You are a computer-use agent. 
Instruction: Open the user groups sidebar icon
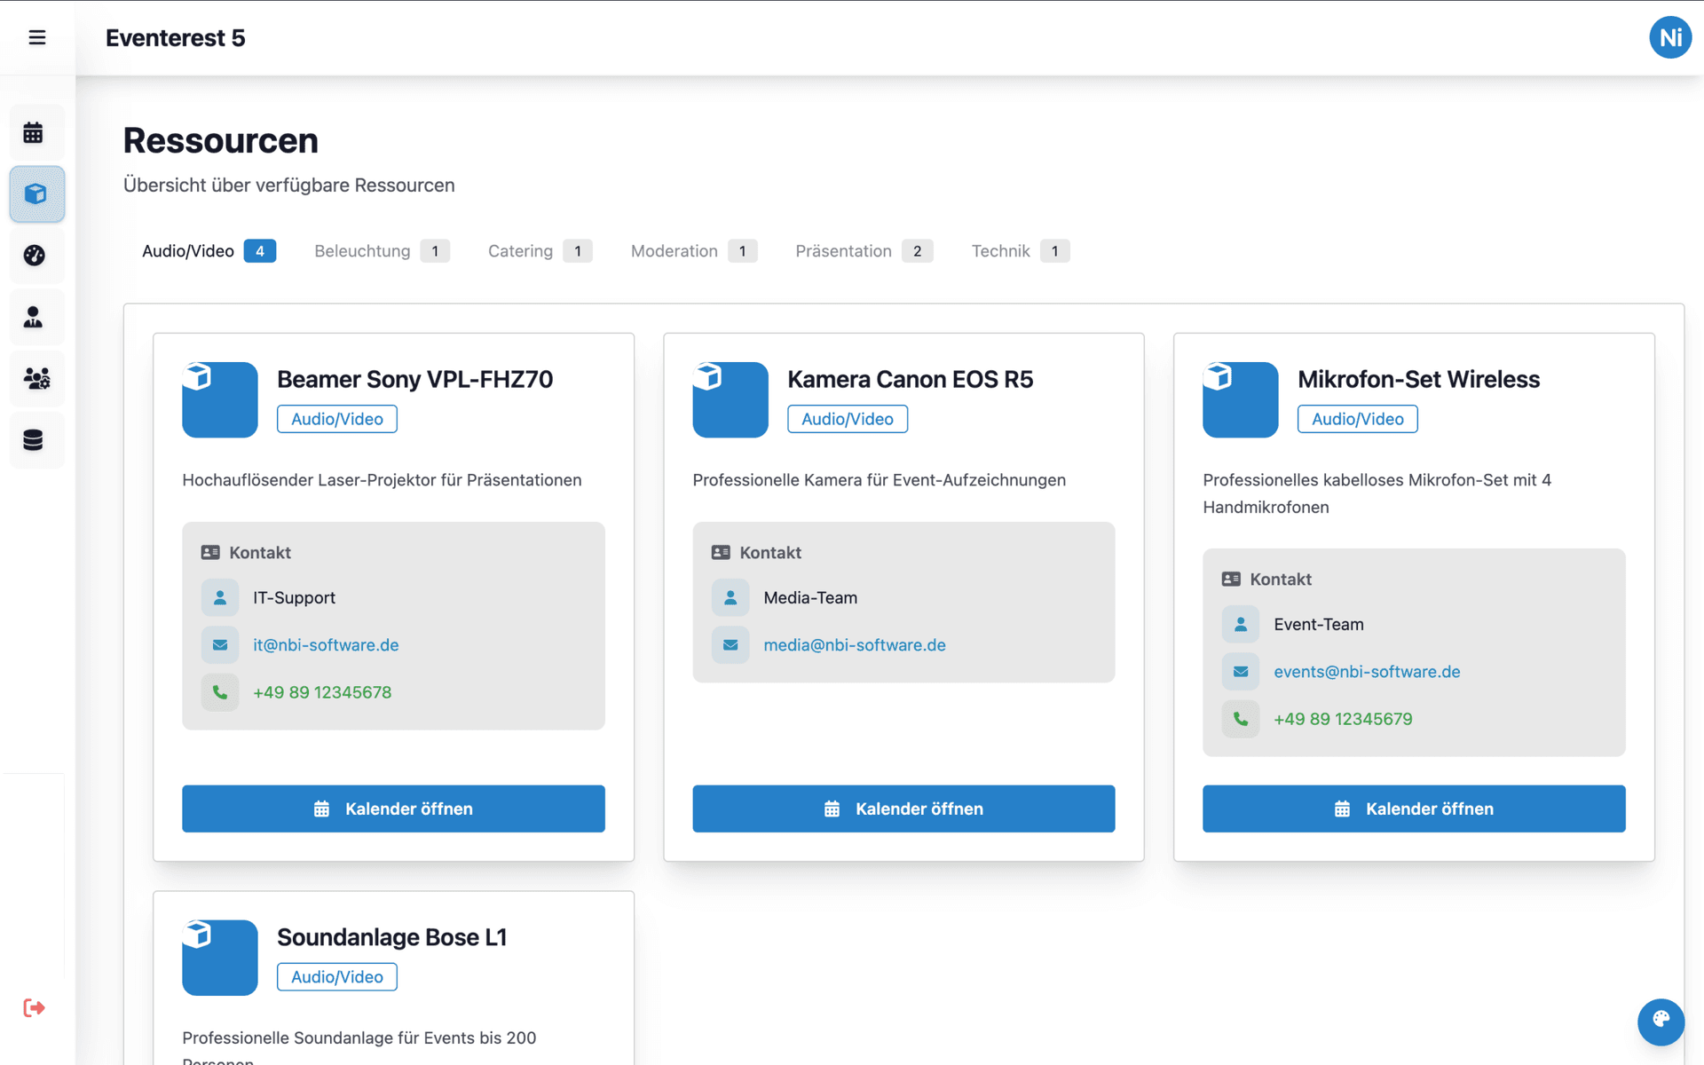click(x=35, y=379)
